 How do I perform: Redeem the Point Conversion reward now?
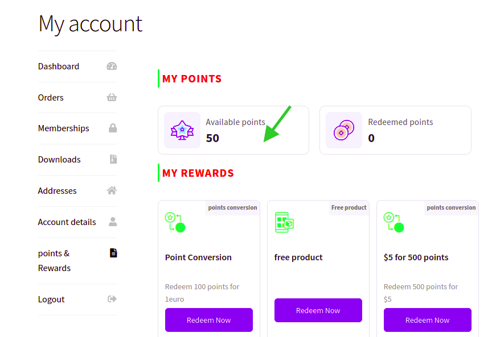click(x=209, y=320)
